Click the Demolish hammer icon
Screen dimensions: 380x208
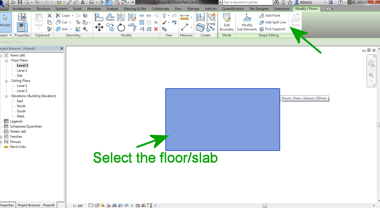[x=85, y=29]
